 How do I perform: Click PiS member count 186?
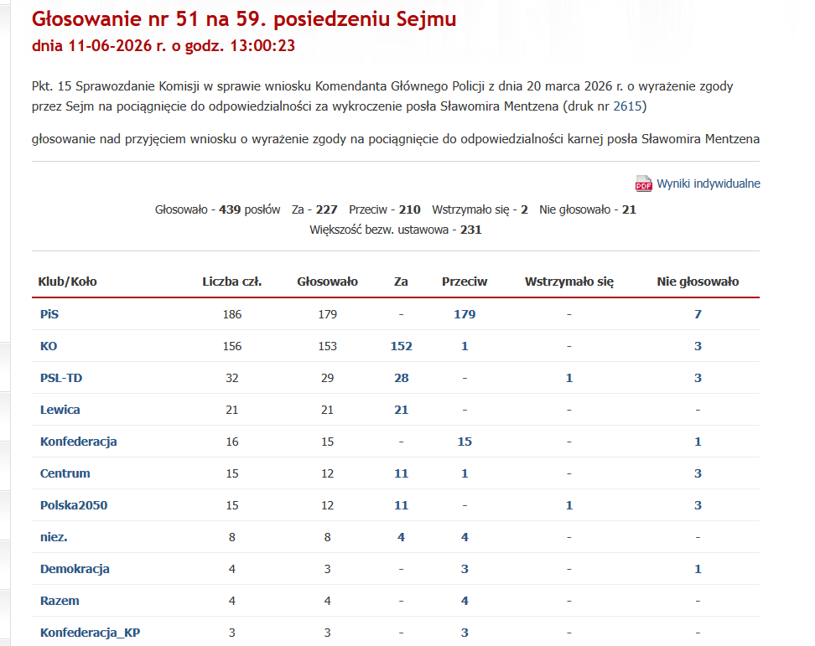click(x=231, y=314)
